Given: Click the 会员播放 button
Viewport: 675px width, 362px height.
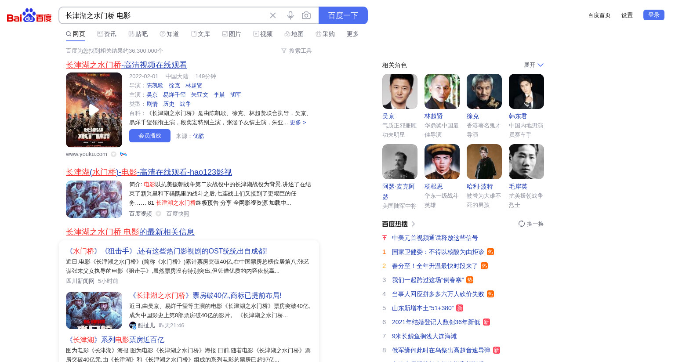Looking at the screenshot, I should tap(150, 136).
